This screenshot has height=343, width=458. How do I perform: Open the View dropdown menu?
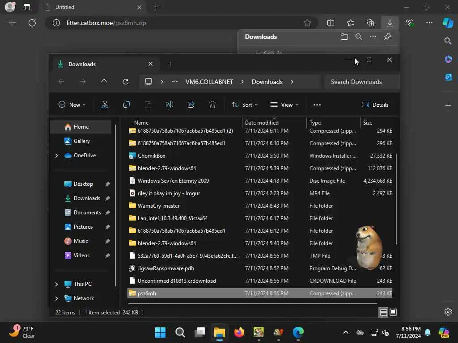(x=284, y=105)
